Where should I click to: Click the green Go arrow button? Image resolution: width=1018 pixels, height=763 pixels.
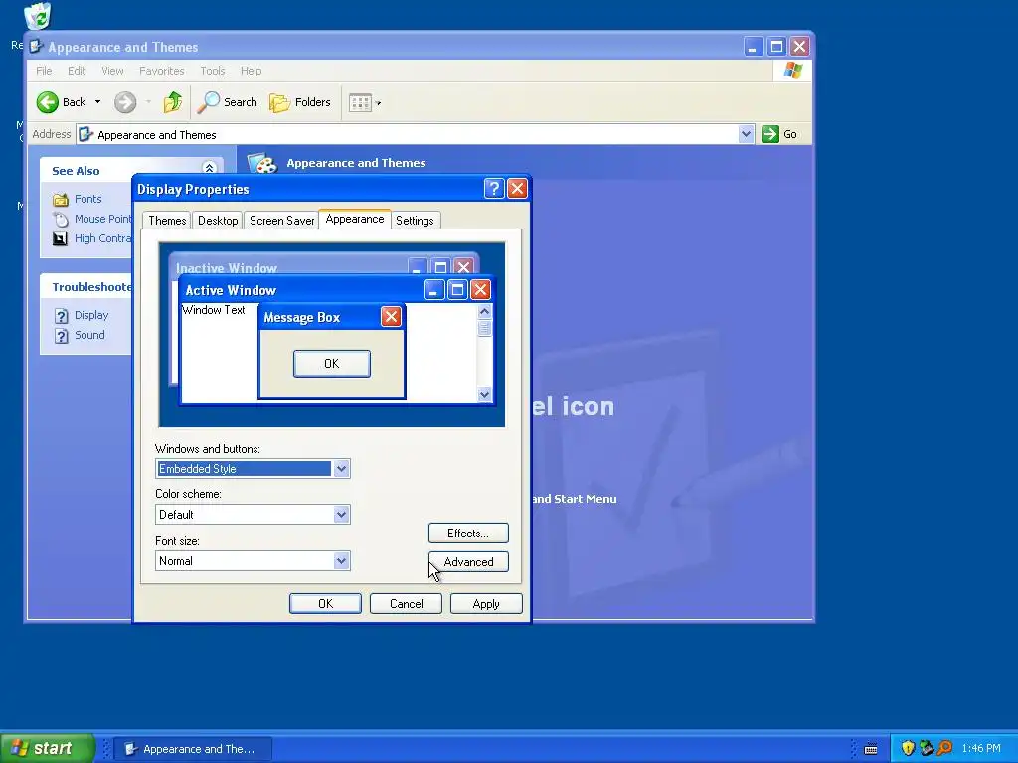point(770,134)
